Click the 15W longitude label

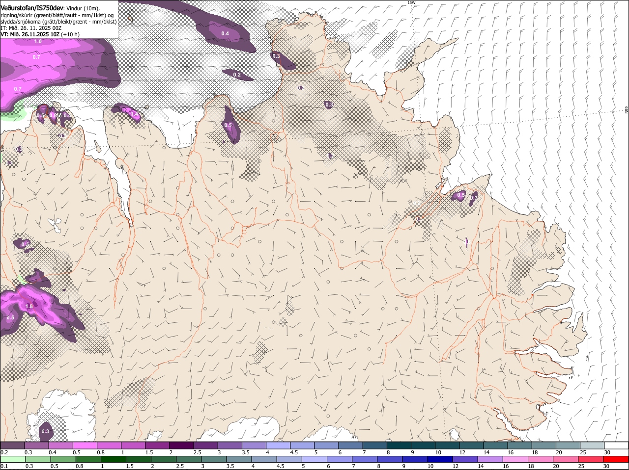click(x=411, y=2)
